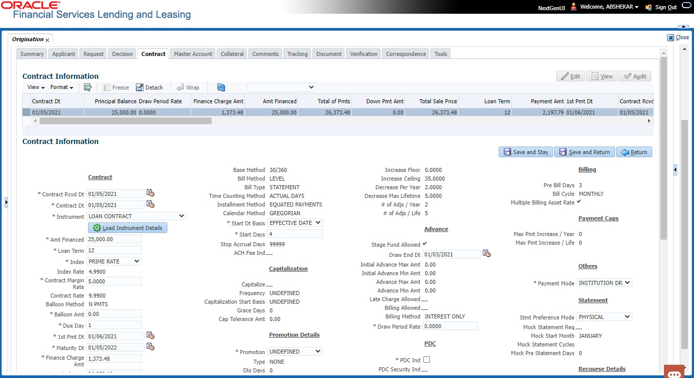This screenshot has width=694, height=378.
Task: Click the Load Instrument Details button
Action: point(128,228)
